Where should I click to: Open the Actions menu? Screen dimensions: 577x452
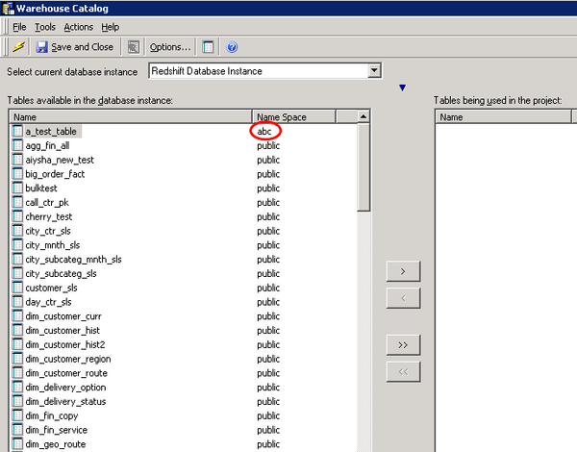coord(79,27)
